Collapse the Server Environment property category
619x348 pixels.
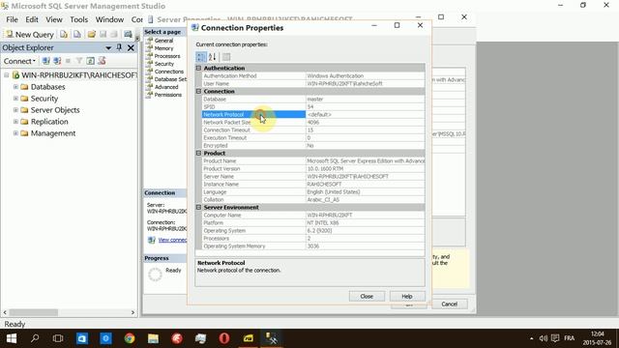pyautogui.click(x=199, y=207)
